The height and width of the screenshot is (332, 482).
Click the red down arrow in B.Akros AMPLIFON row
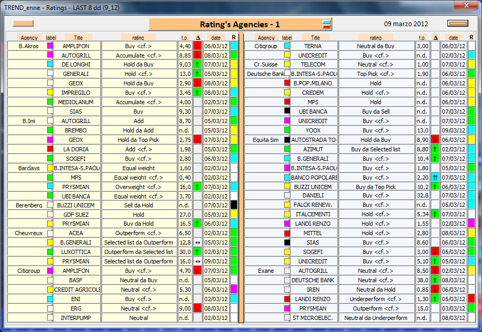(198, 46)
